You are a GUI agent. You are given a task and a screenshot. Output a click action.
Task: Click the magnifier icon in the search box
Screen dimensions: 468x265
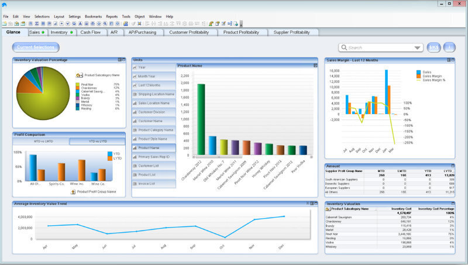click(345, 48)
